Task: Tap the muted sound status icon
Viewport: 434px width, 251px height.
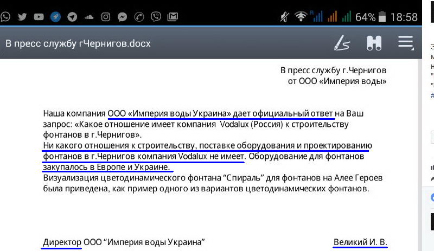Action: (284, 17)
